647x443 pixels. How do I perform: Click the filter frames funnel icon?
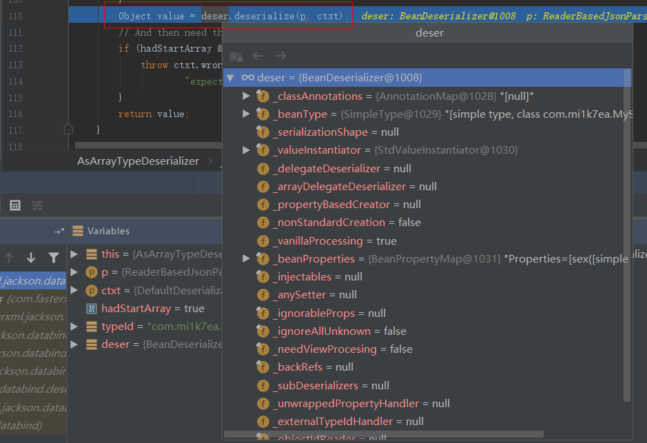pyautogui.click(x=54, y=258)
